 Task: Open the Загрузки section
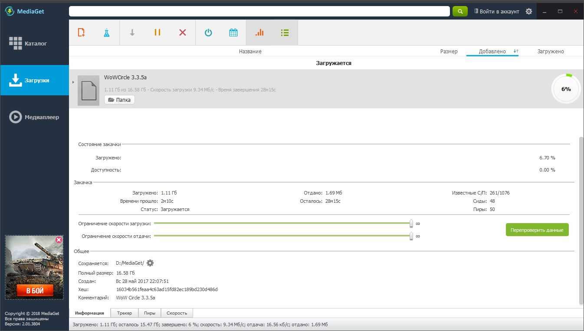(x=34, y=80)
